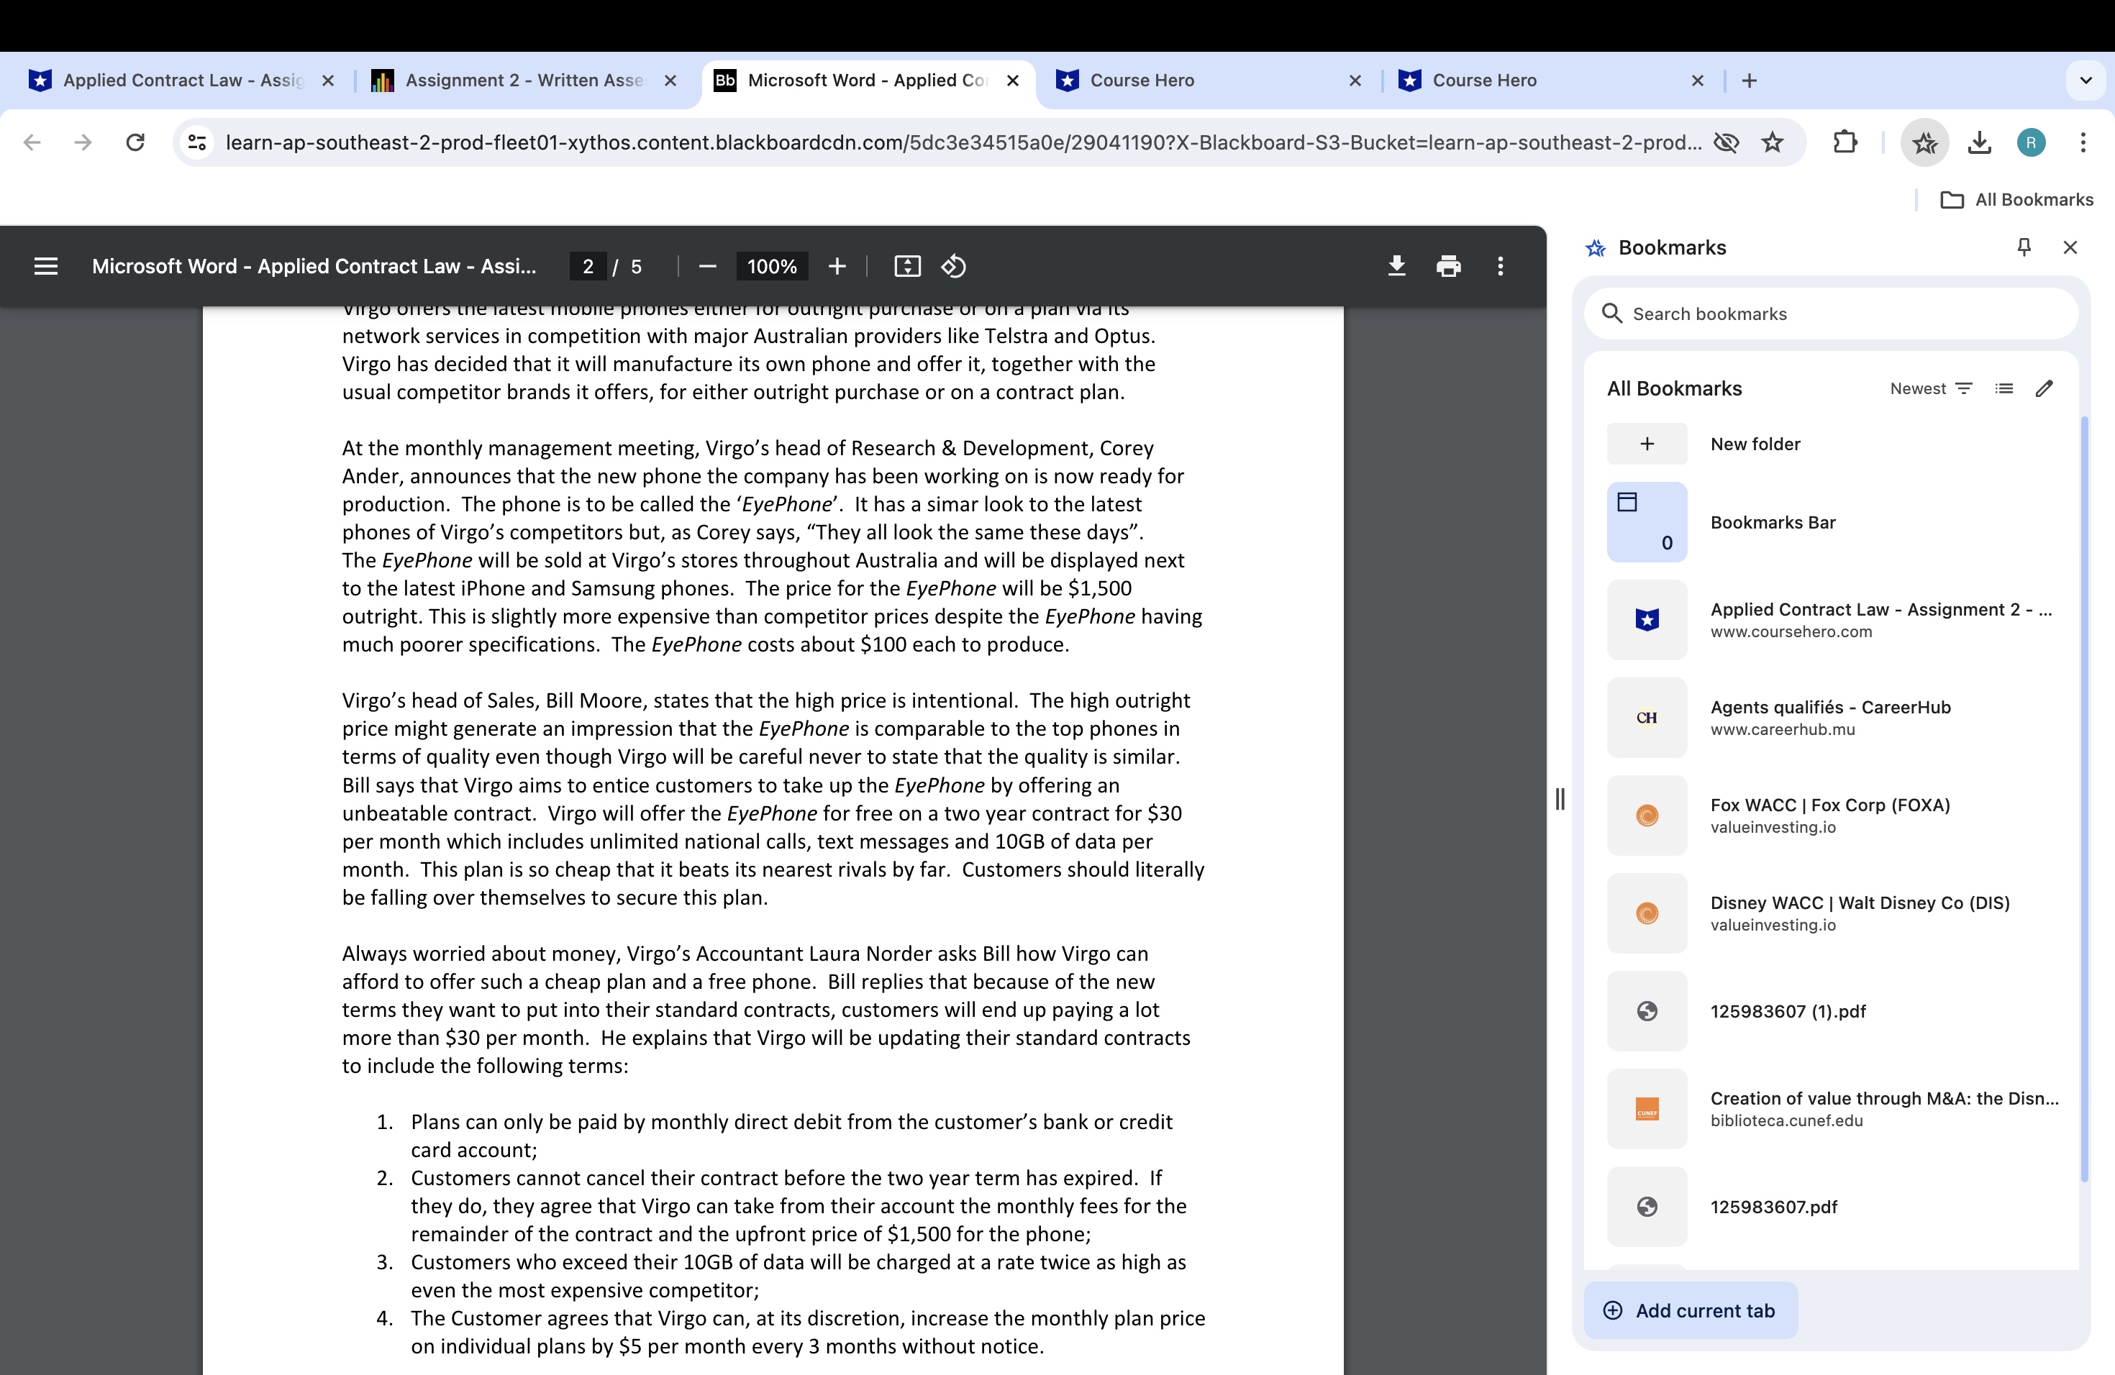Screen dimensions: 2115x1375
Task: Open the Newest sorting dropdown
Action: pos(1929,388)
